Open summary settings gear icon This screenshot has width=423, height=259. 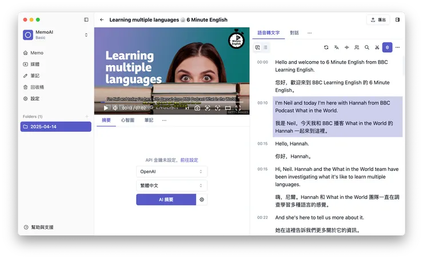click(x=202, y=200)
